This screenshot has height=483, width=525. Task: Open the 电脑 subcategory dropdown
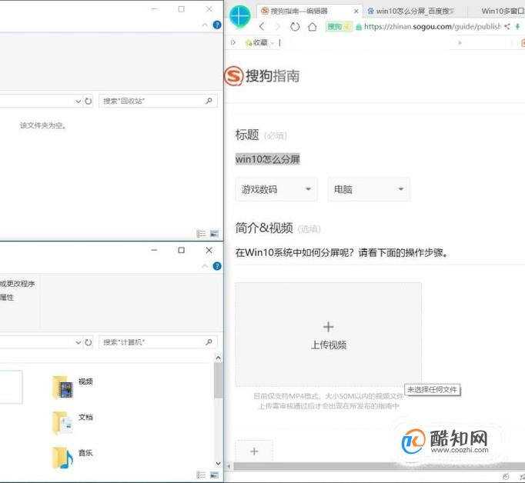369,189
